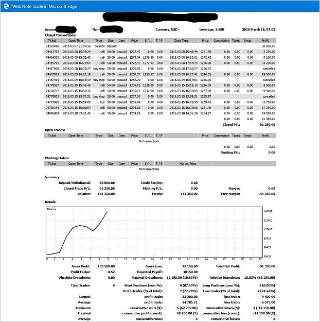Screen dimensions: 320x322
Task: Click the "Working Orders:" section heading
Action: [x=57, y=158]
